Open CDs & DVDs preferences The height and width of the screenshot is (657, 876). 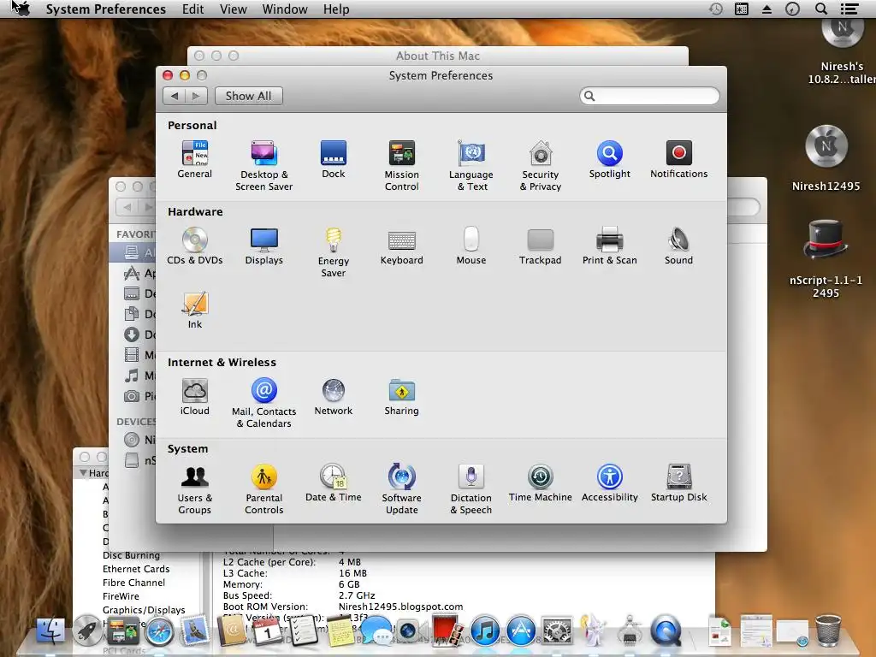[194, 246]
